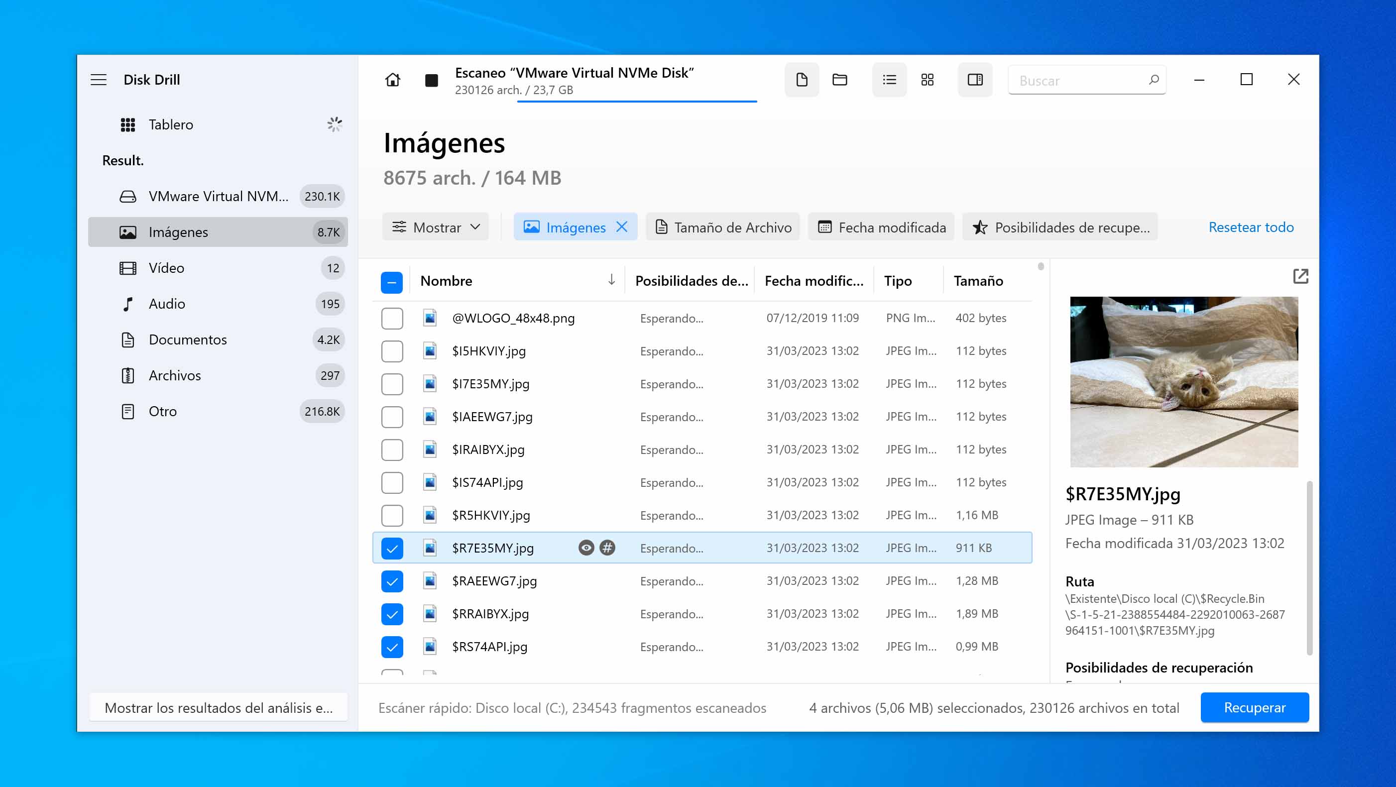Click Mostrar los resultados del análisis button
The height and width of the screenshot is (787, 1396).
[x=219, y=707]
